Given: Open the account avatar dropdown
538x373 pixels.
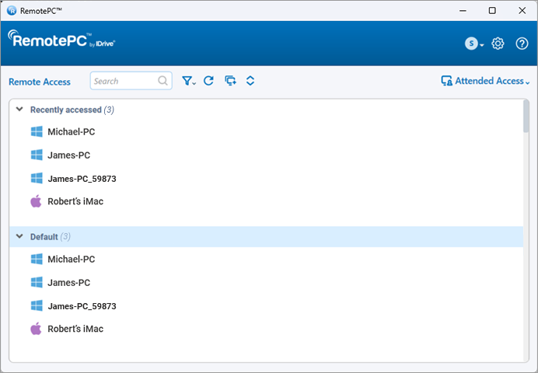Looking at the screenshot, I should coord(473,44).
